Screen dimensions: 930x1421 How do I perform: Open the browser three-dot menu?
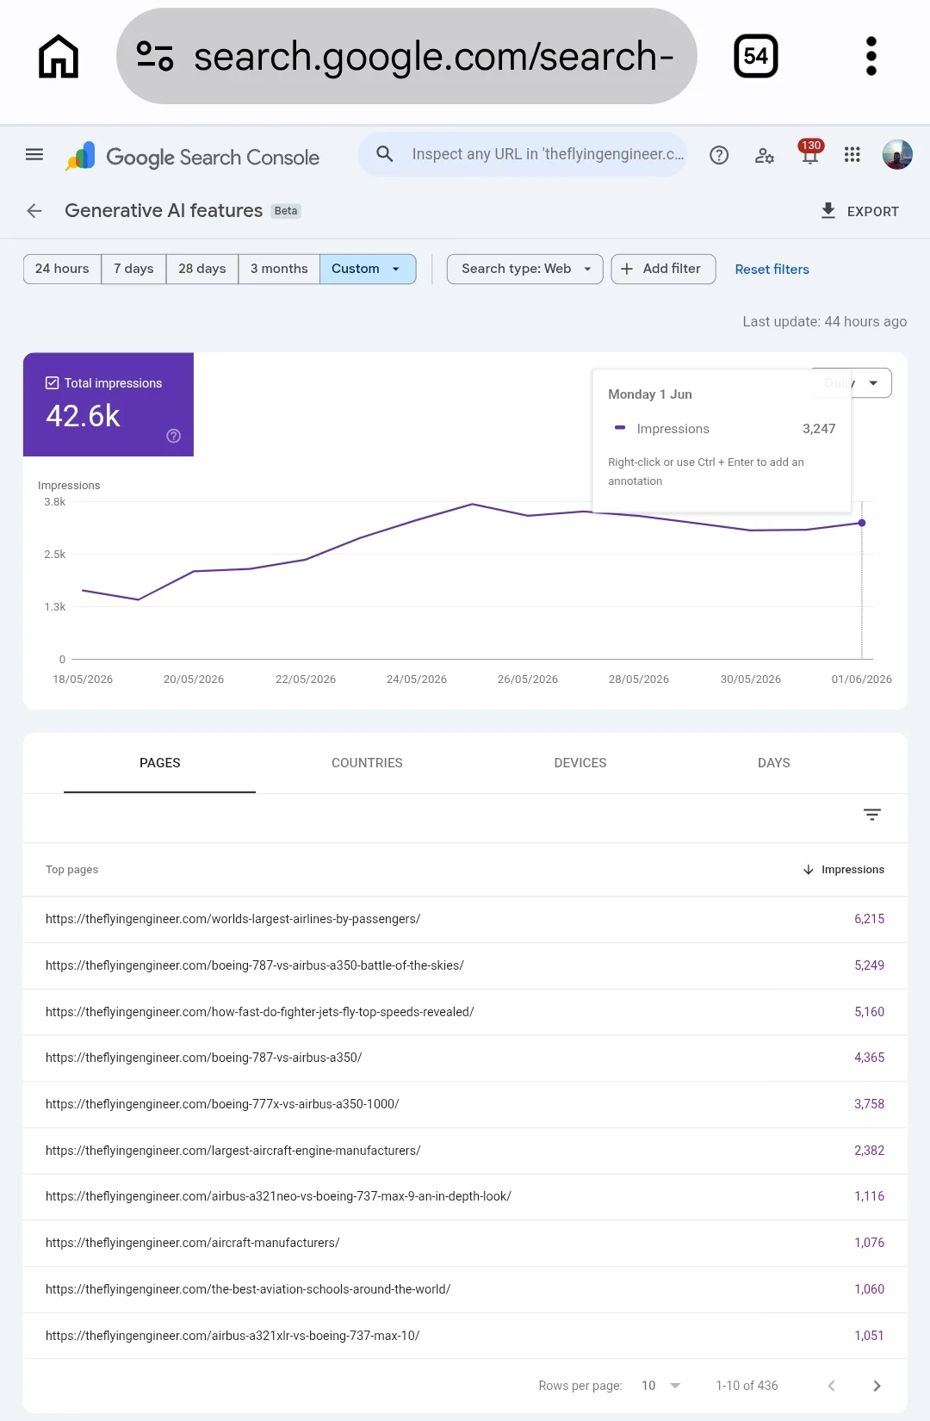(871, 56)
